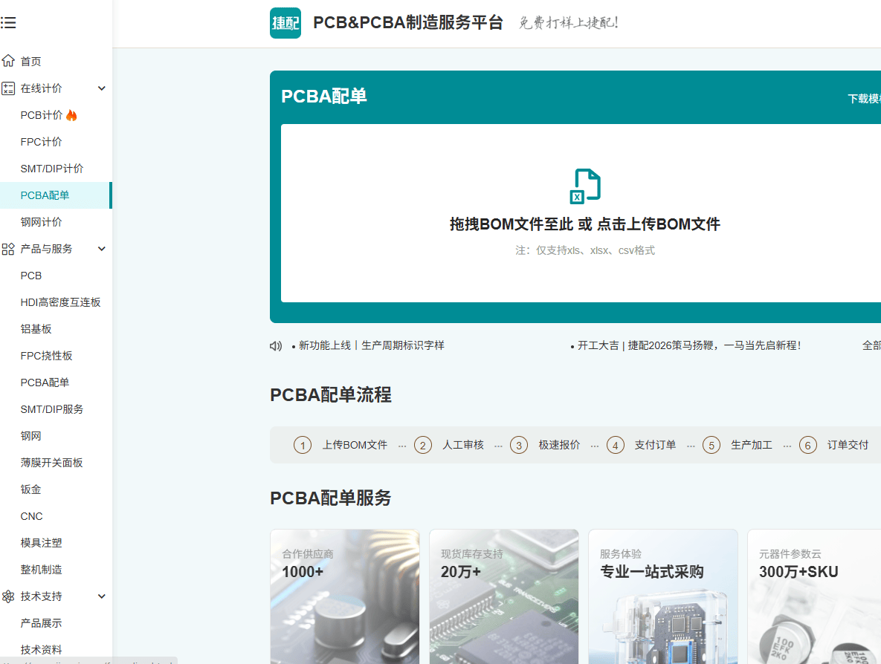
Task: Click the Excel BOM file upload icon
Action: [x=585, y=186]
